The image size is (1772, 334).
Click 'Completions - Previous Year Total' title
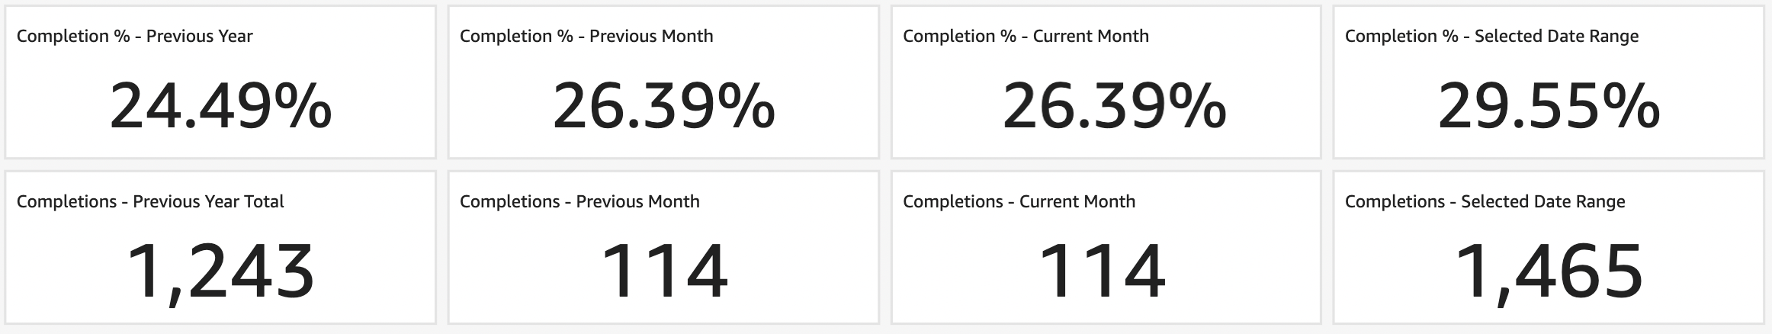[x=150, y=201]
